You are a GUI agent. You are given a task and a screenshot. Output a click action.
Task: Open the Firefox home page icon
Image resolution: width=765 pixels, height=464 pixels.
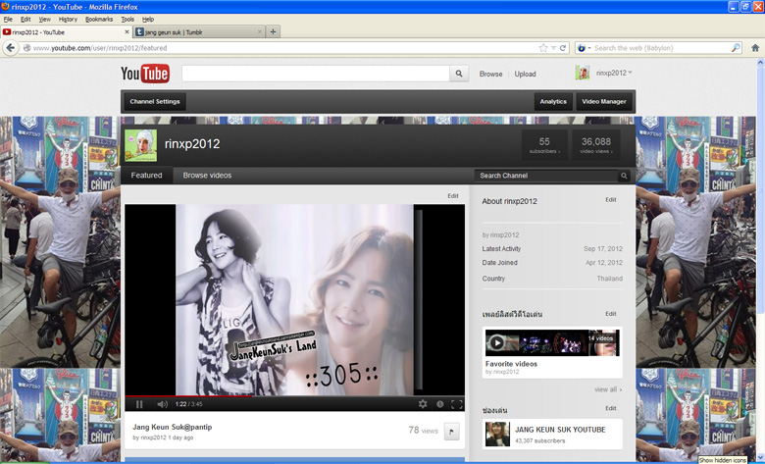[755, 48]
